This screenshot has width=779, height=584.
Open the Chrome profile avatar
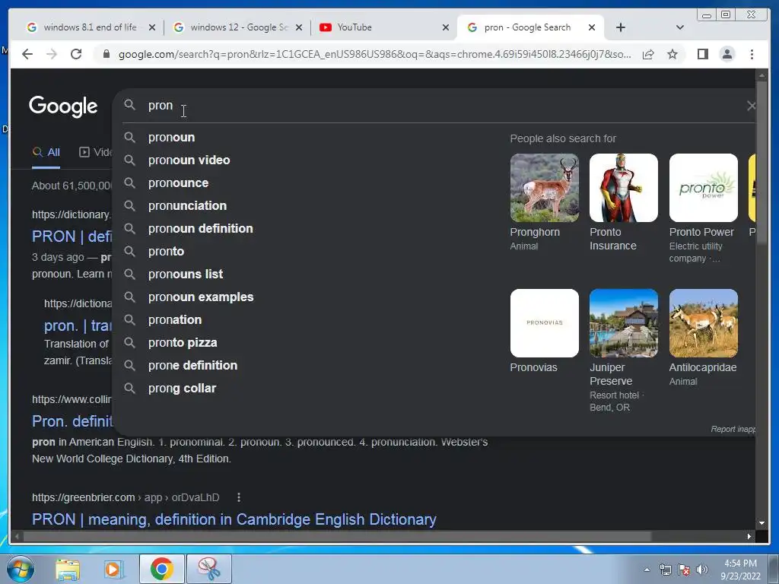point(727,54)
